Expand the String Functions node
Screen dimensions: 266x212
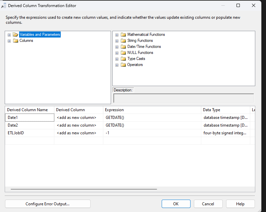pos(117,41)
